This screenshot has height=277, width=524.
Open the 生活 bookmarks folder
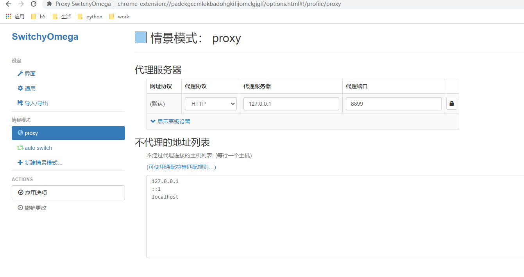pos(62,16)
